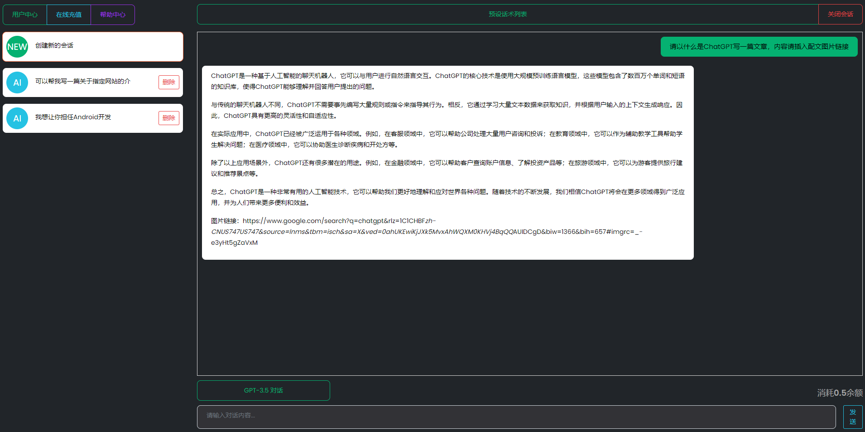Click the 消耗0.5余额 balance text
865x432 pixels.
point(840,393)
